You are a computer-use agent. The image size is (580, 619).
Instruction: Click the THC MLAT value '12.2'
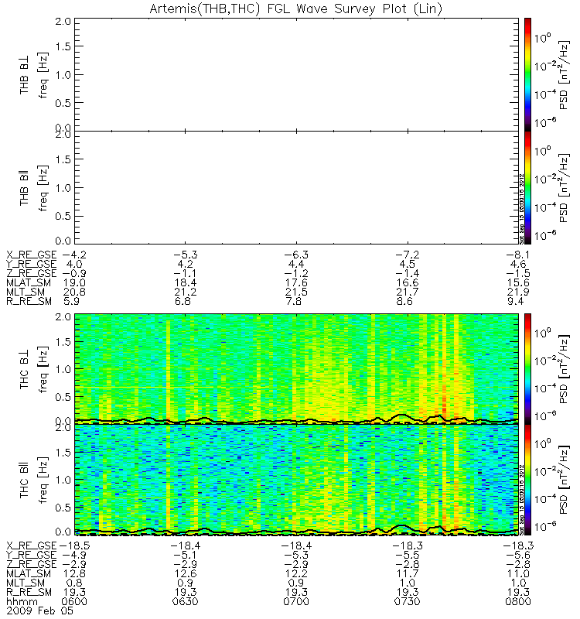[296, 574]
